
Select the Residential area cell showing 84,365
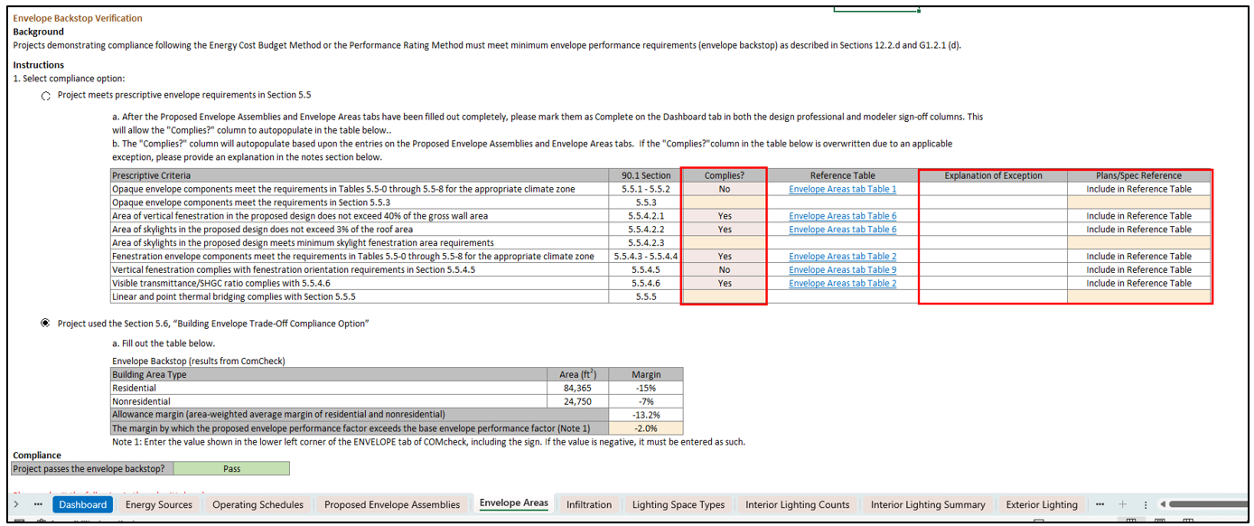(577, 388)
